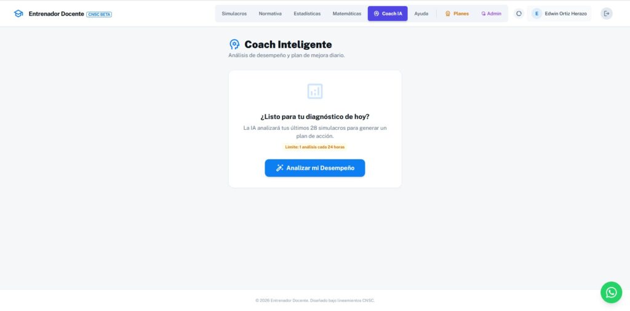Click the magic wand icon on button

click(280, 168)
